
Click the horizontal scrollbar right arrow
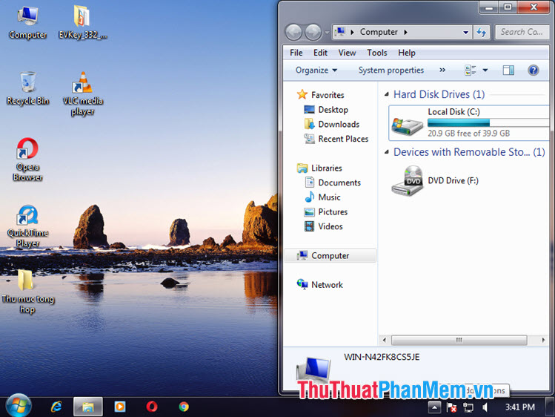[543, 340]
